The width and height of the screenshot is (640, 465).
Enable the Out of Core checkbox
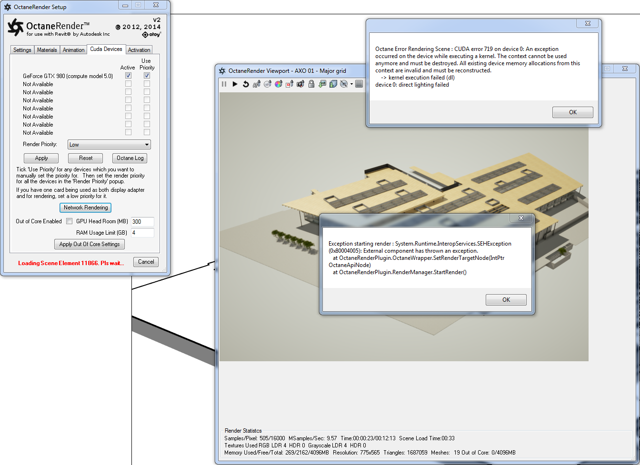pos(70,221)
